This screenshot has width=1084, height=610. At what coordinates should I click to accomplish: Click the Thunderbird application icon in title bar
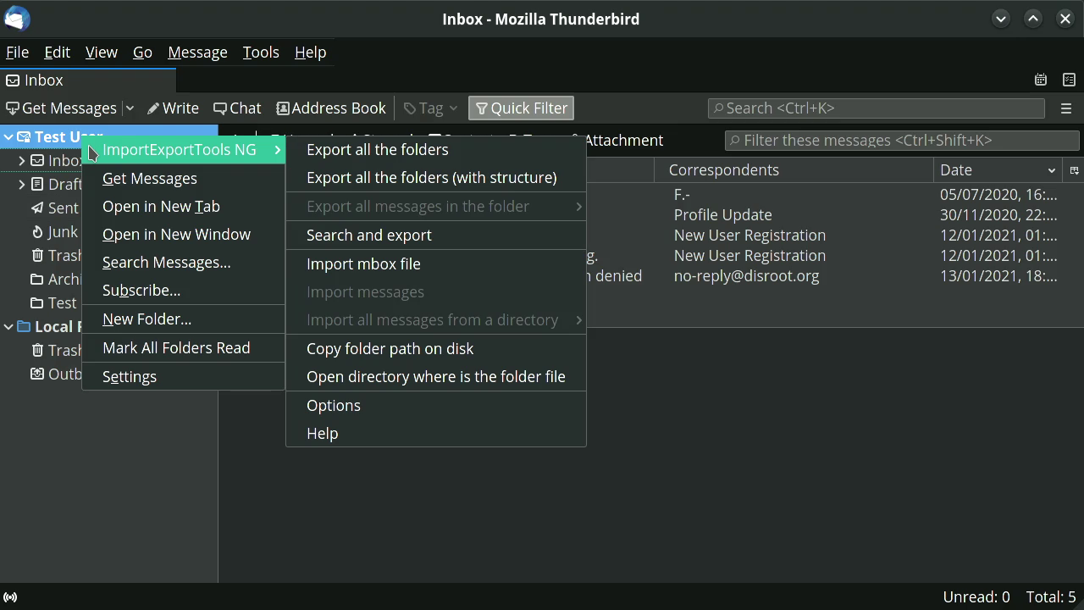(x=17, y=19)
